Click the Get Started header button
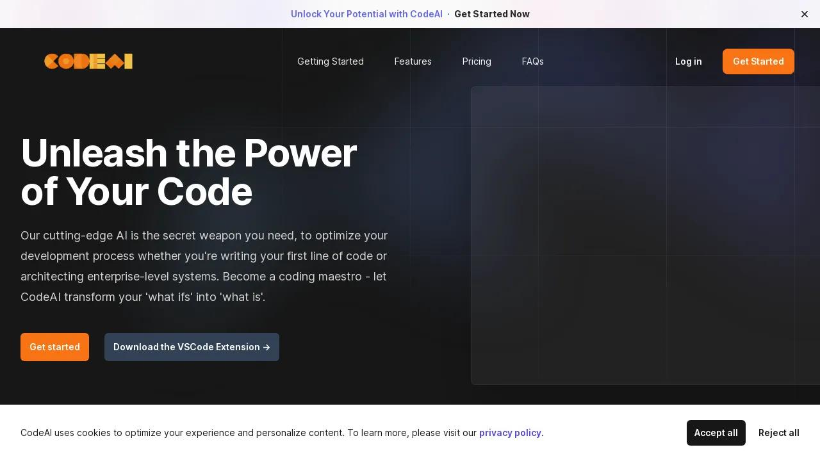 click(x=758, y=61)
